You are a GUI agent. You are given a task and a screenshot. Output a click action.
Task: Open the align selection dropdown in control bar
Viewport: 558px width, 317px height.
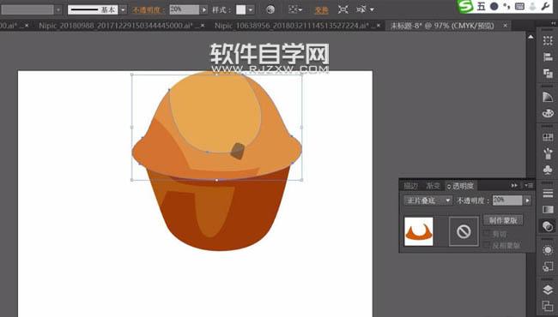294,9
